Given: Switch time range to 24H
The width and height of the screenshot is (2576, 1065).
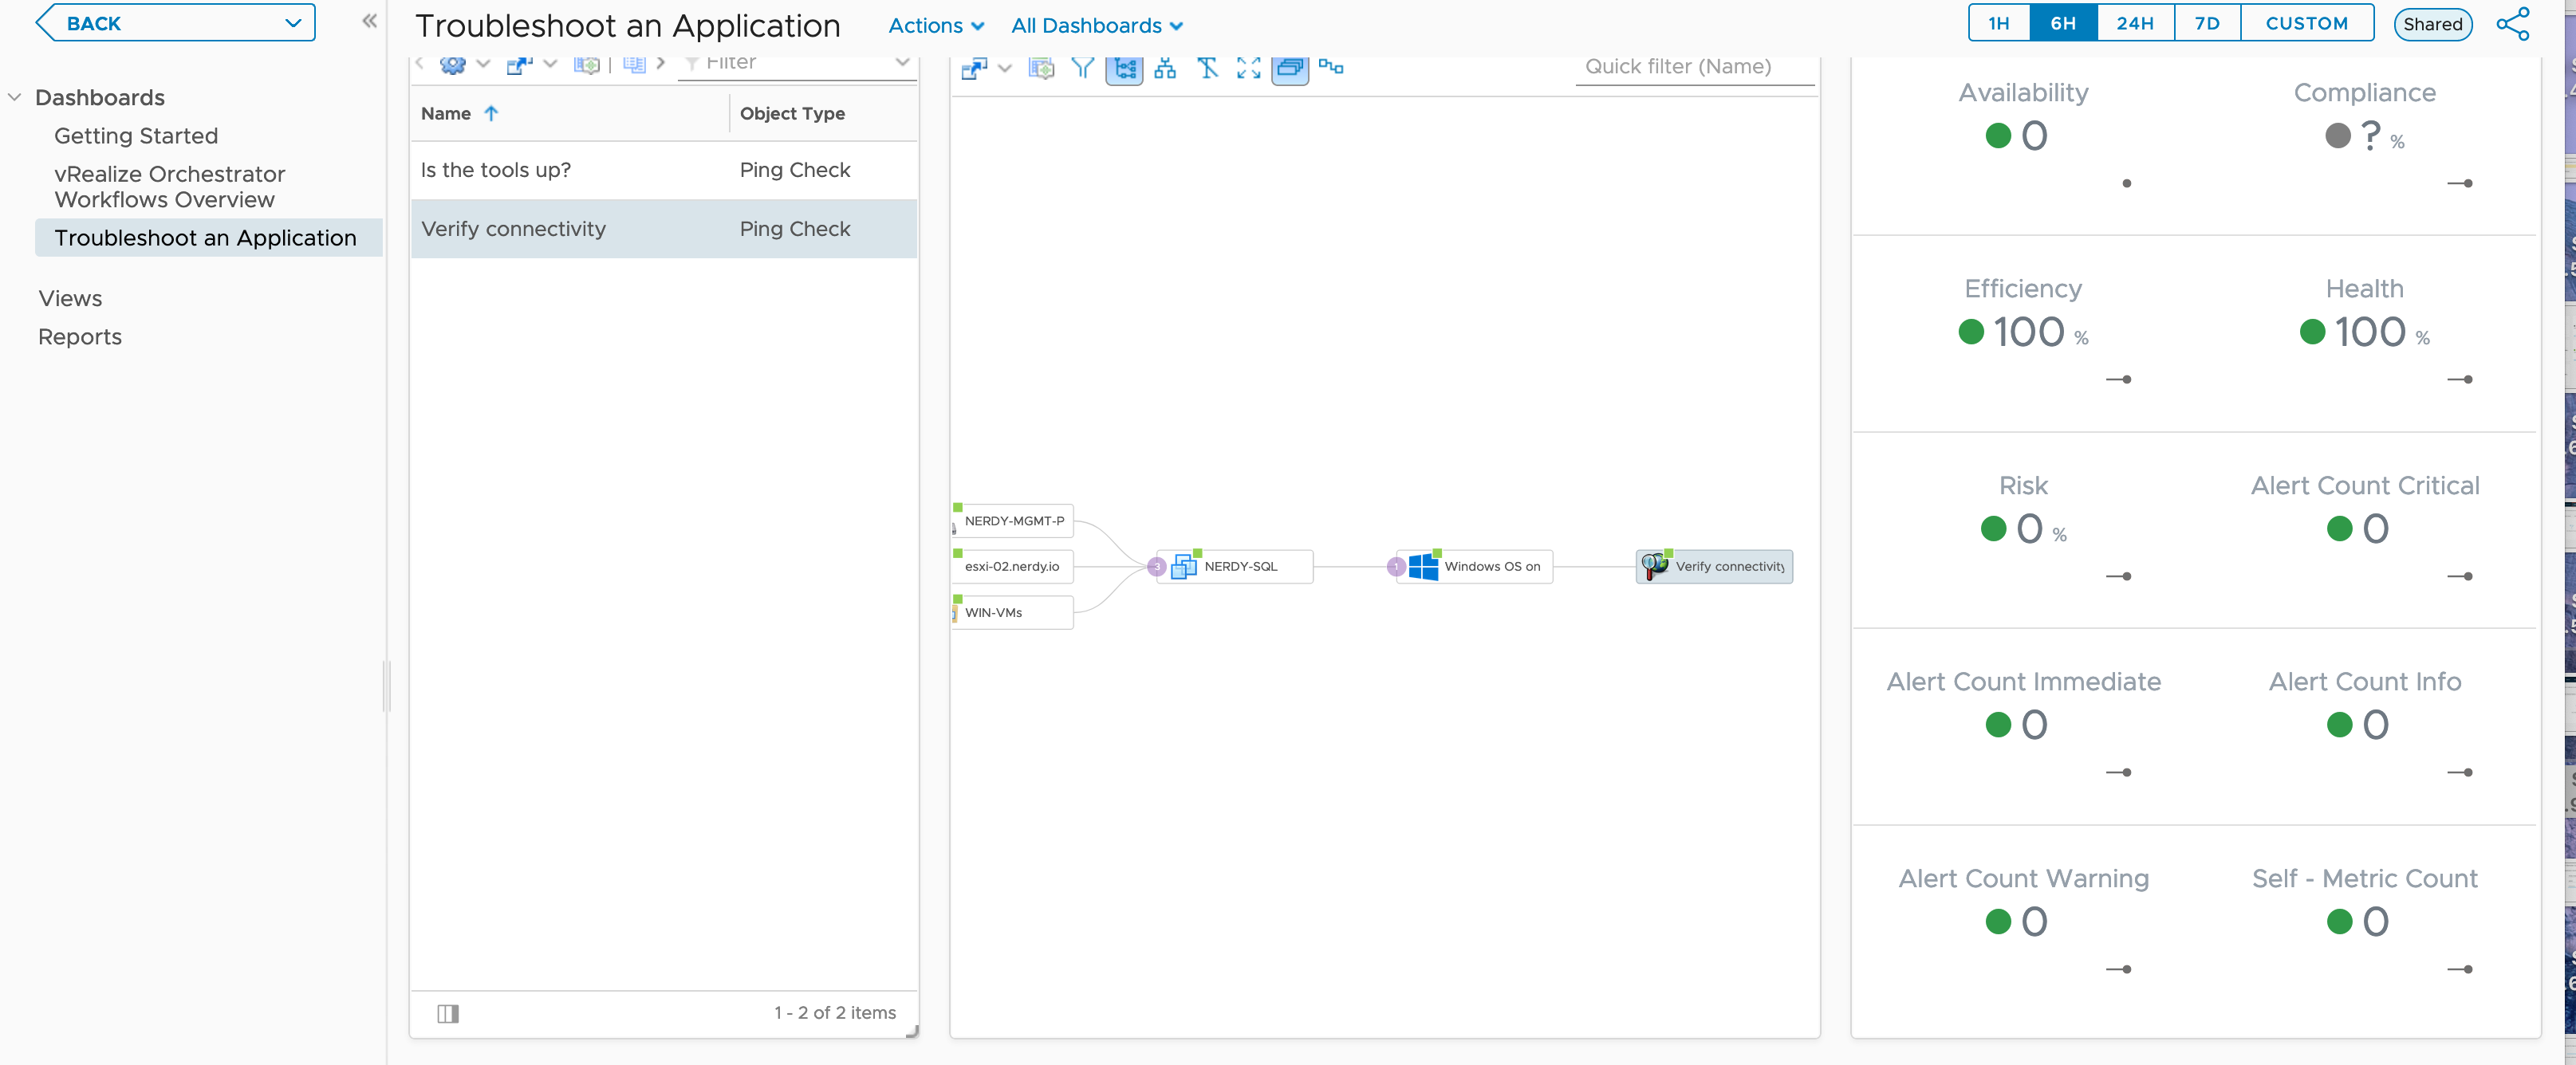Looking at the screenshot, I should [x=2135, y=23].
